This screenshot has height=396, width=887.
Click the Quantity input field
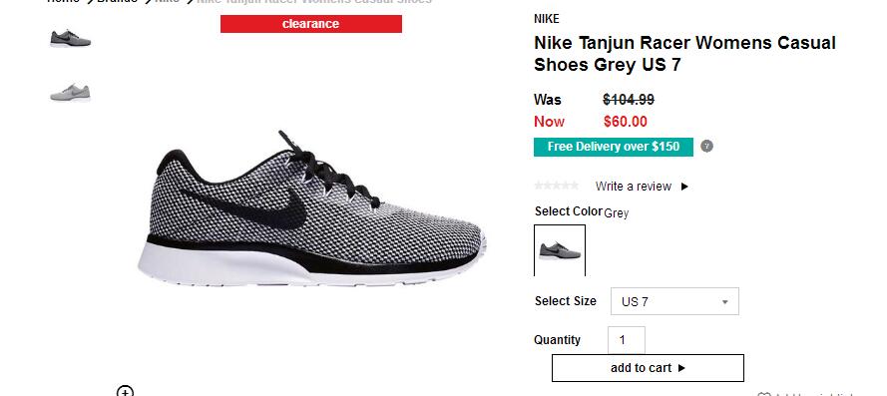point(627,340)
